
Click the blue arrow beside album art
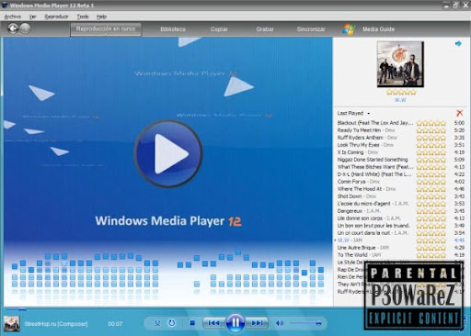pos(458,44)
